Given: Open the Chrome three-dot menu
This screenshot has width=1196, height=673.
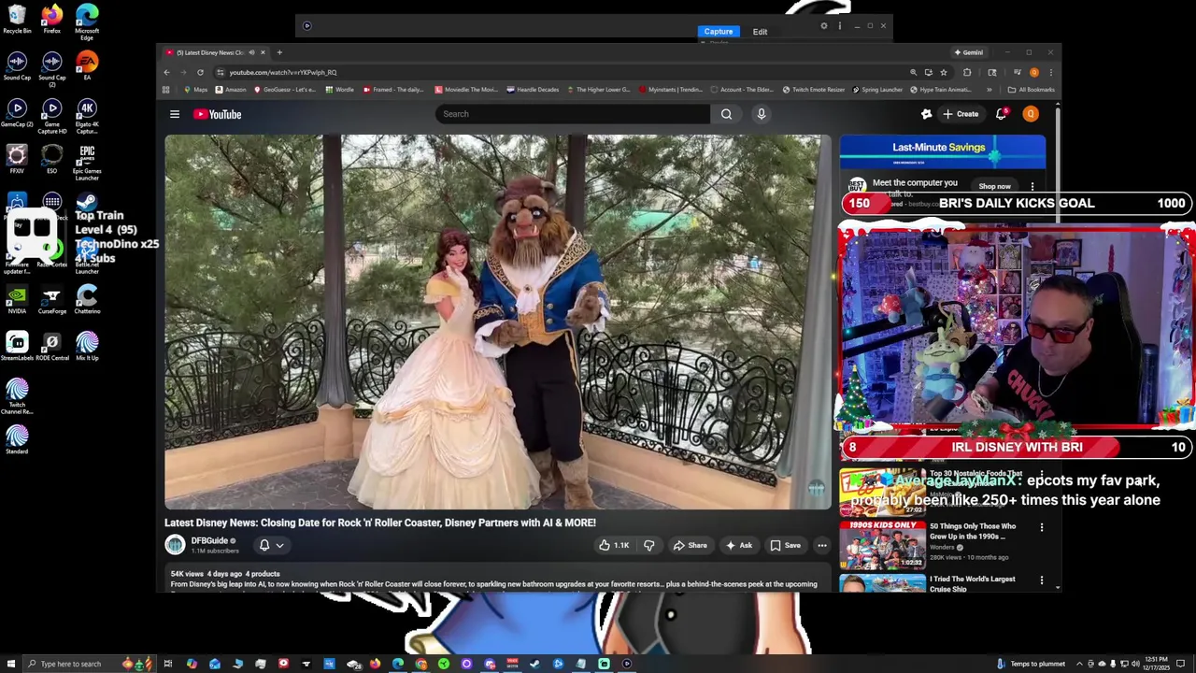Looking at the screenshot, I should pyautogui.click(x=1050, y=72).
